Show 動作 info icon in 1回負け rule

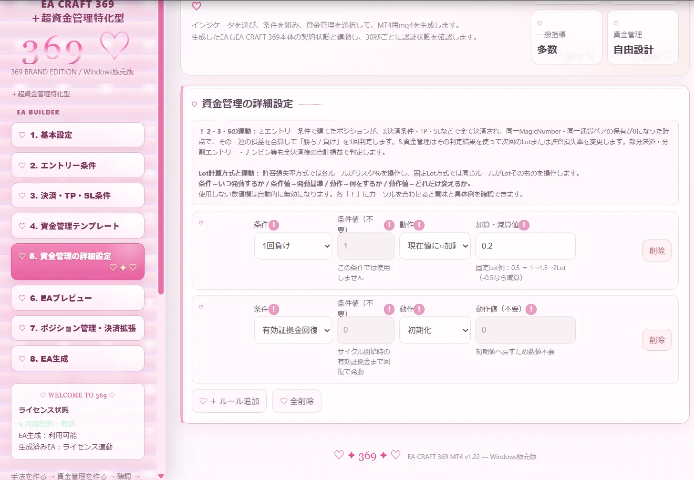pyautogui.click(x=419, y=225)
